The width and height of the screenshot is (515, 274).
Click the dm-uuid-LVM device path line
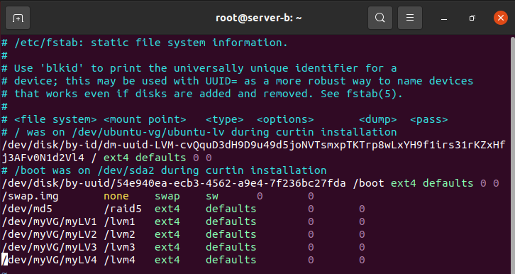pyautogui.click(x=253, y=145)
